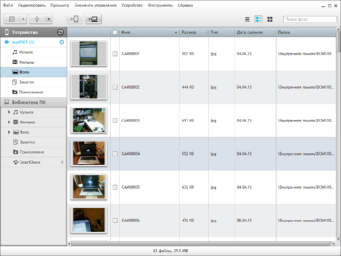The height and width of the screenshot is (256, 341).
Task: Sort by Размер column header
Action: (194, 32)
